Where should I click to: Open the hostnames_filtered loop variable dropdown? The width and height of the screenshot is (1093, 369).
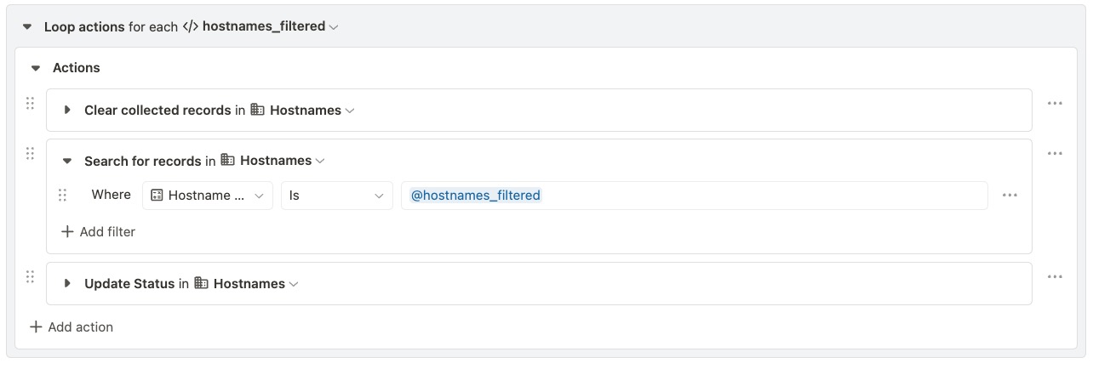coord(264,26)
